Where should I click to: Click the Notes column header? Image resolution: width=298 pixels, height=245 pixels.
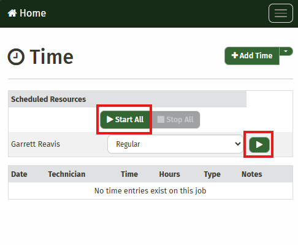tap(252, 174)
